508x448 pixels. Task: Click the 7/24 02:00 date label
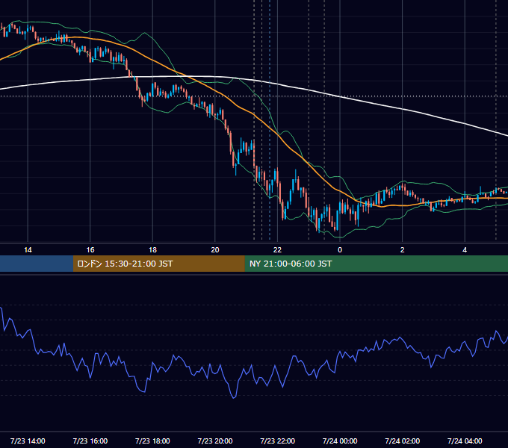(403, 441)
